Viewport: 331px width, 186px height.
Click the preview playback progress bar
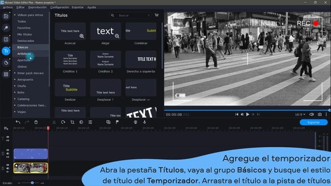[247, 110]
